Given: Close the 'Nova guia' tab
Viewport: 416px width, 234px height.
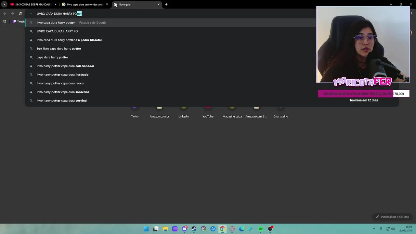Looking at the screenshot, I should (x=159, y=5).
